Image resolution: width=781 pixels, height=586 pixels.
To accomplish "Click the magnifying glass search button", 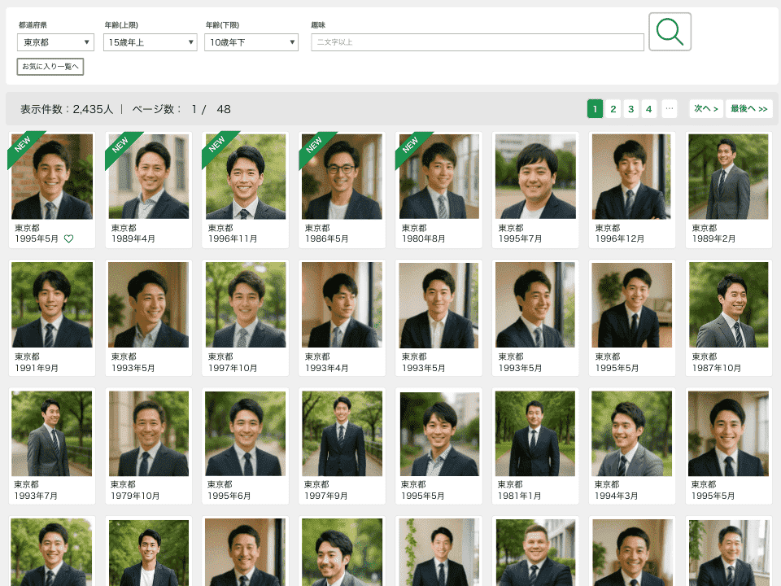I will pos(670,32).
